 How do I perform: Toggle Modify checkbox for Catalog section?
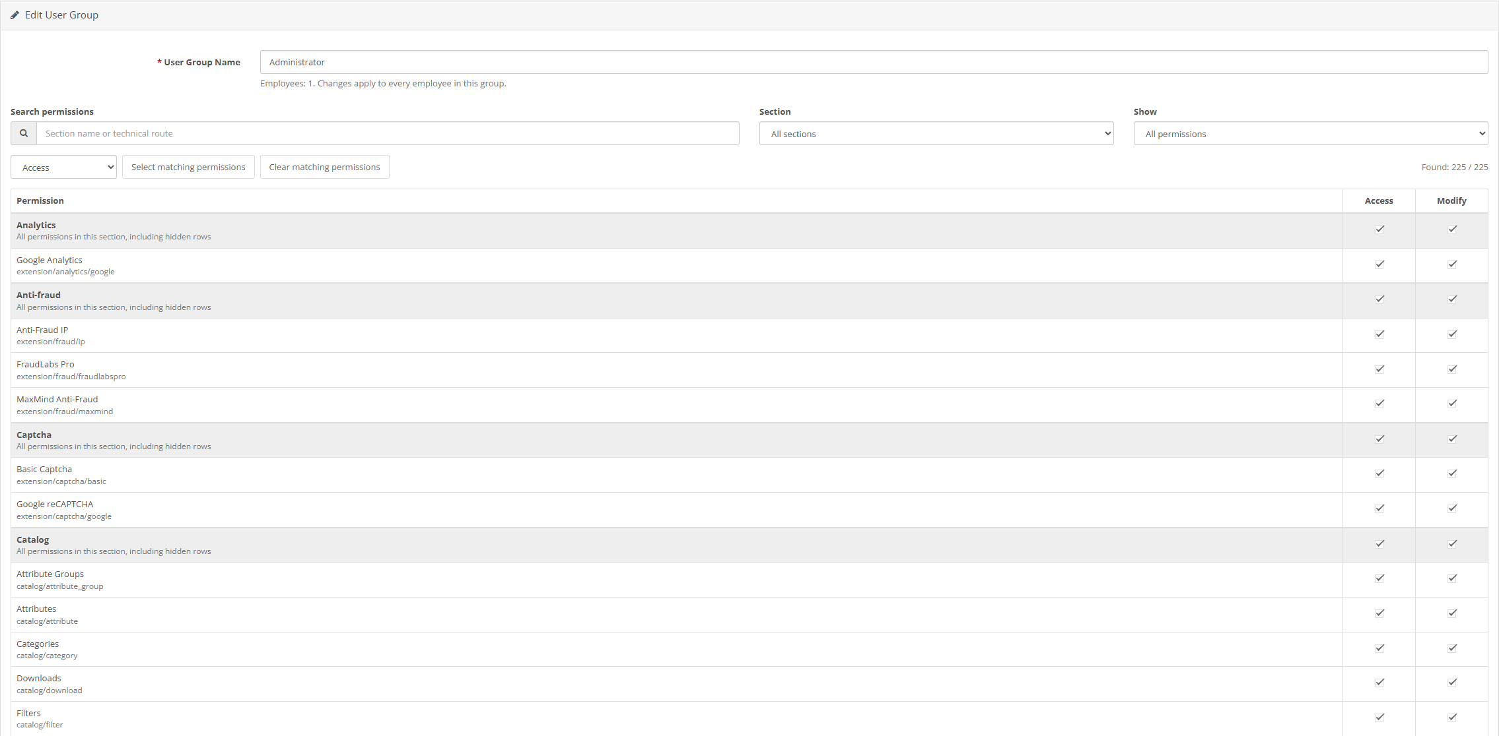(x=1452, y=544)
